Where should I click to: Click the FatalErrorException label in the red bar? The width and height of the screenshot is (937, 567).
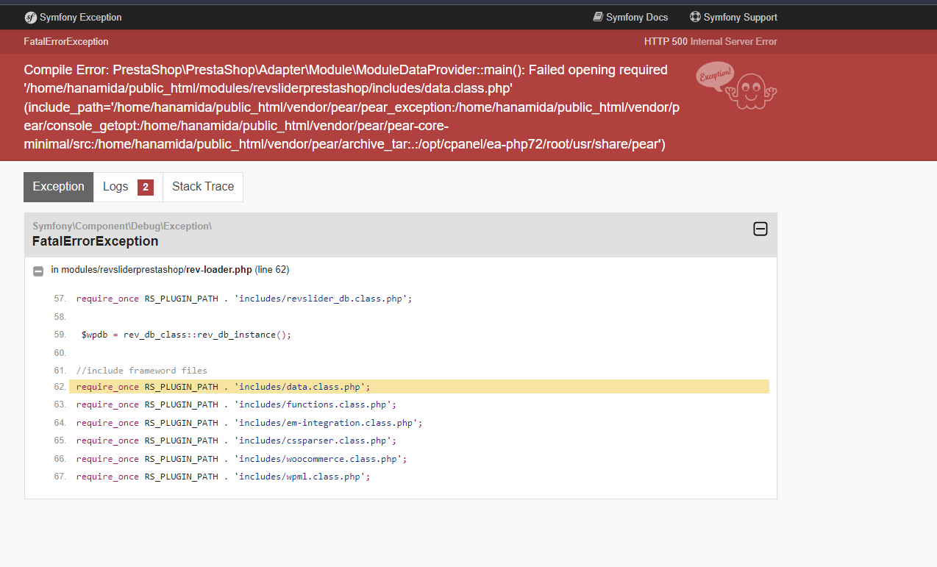click(x=66, y=41)
